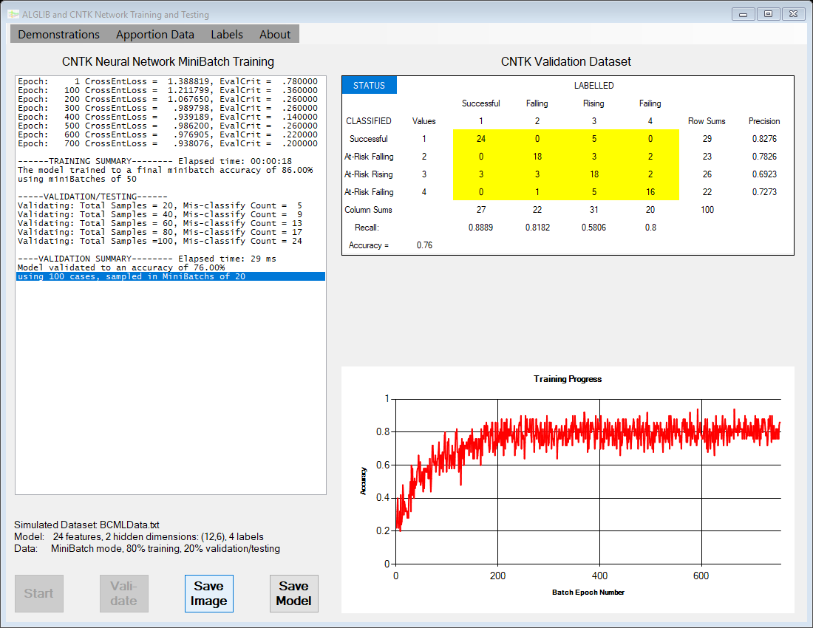
Task: Click the Model '24 features' description line
Action: point(139,537)
